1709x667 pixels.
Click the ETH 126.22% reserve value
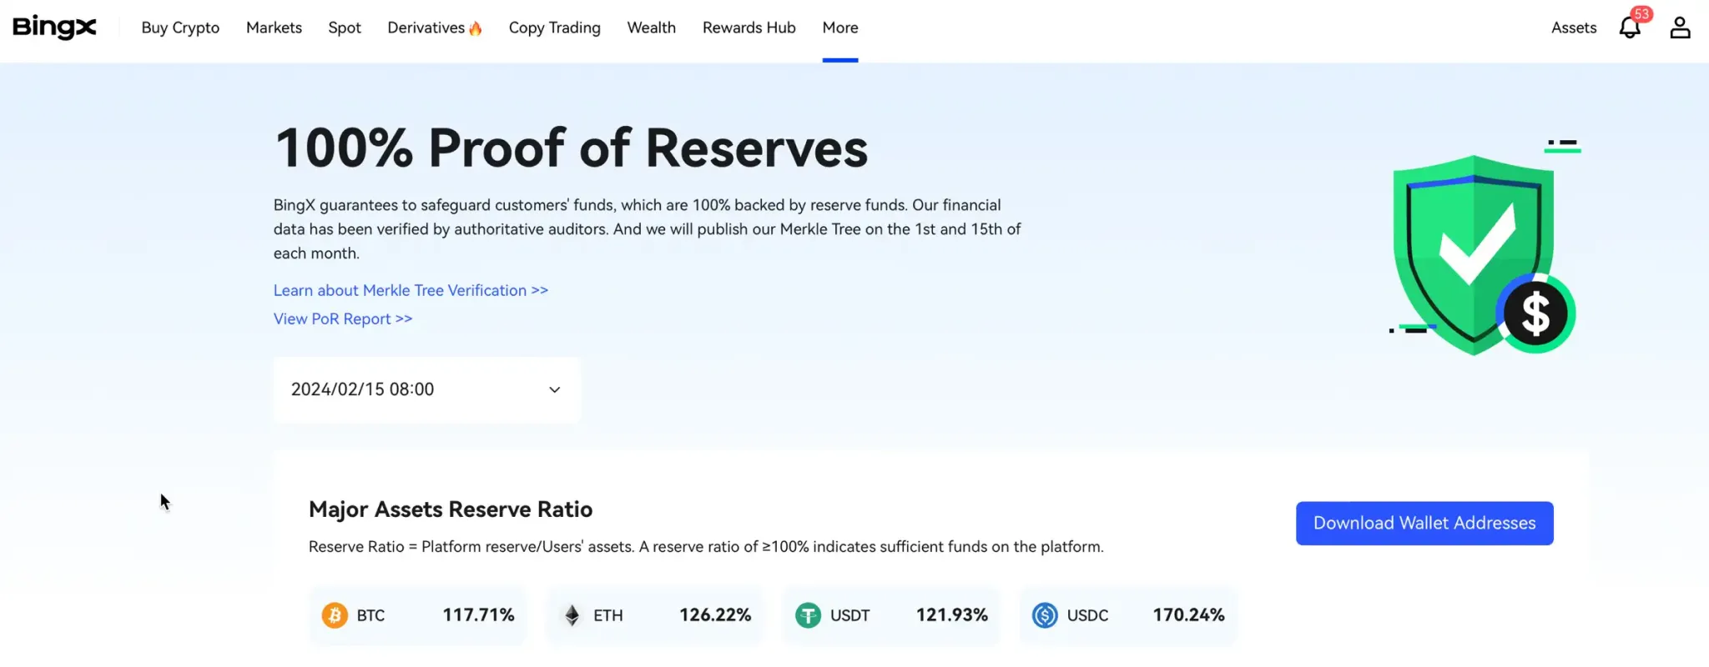[x=715, y=615]
